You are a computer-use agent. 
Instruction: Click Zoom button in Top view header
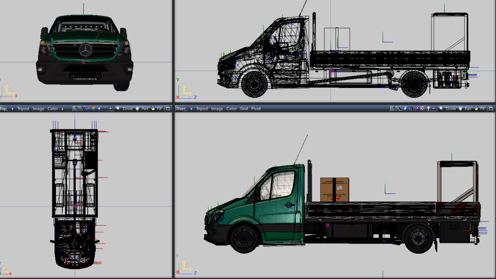(x=124, y=108)
